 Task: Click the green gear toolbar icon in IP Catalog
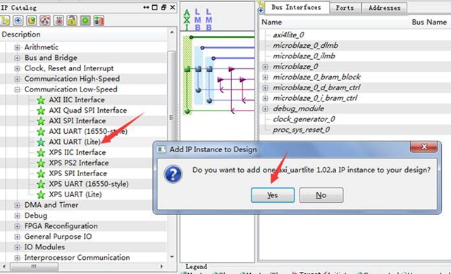pos(85,20)
